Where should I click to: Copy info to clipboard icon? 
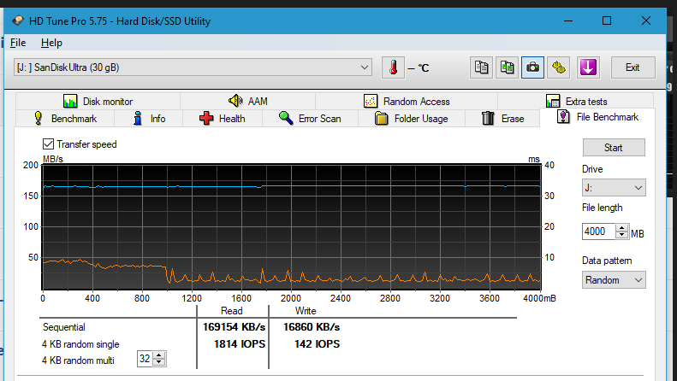pos(481,67)
